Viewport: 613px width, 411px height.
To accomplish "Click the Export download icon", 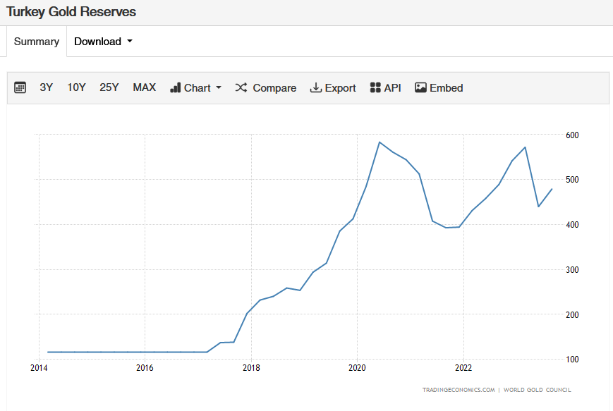I will 316,88.
